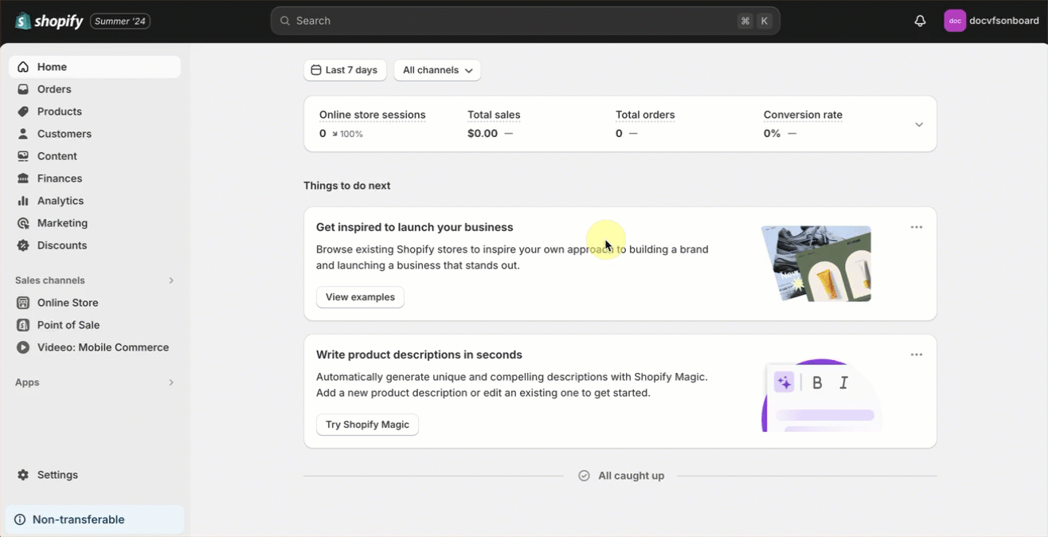The height and width of the screenshot is (537, 1048).
Task: Click the Settings gear icon
Action: (x=23, y=475)
